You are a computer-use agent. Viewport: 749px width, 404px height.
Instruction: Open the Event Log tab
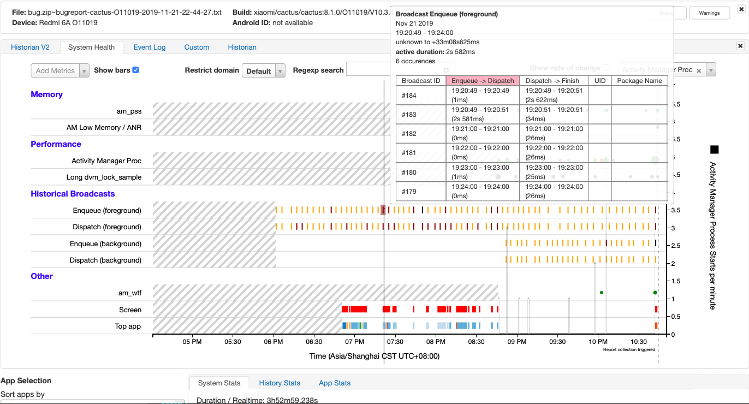pyautogui.click(x=150, y=47)
